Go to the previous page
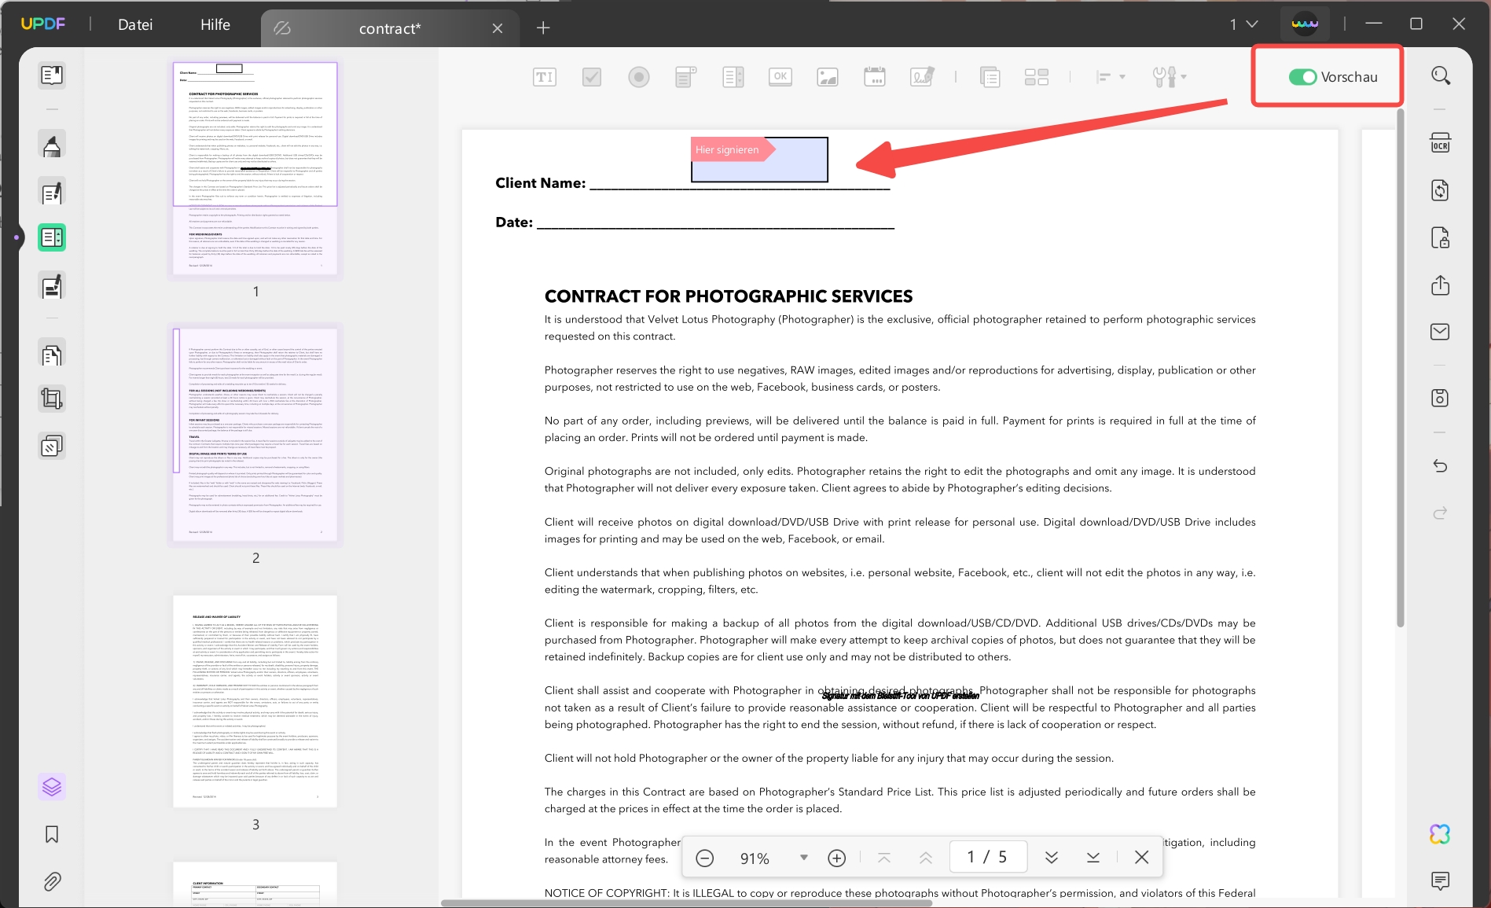The width and height of the screenshot is (1491, 908). 926,858
